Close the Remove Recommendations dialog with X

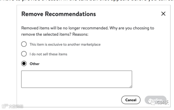pos(163,14)
